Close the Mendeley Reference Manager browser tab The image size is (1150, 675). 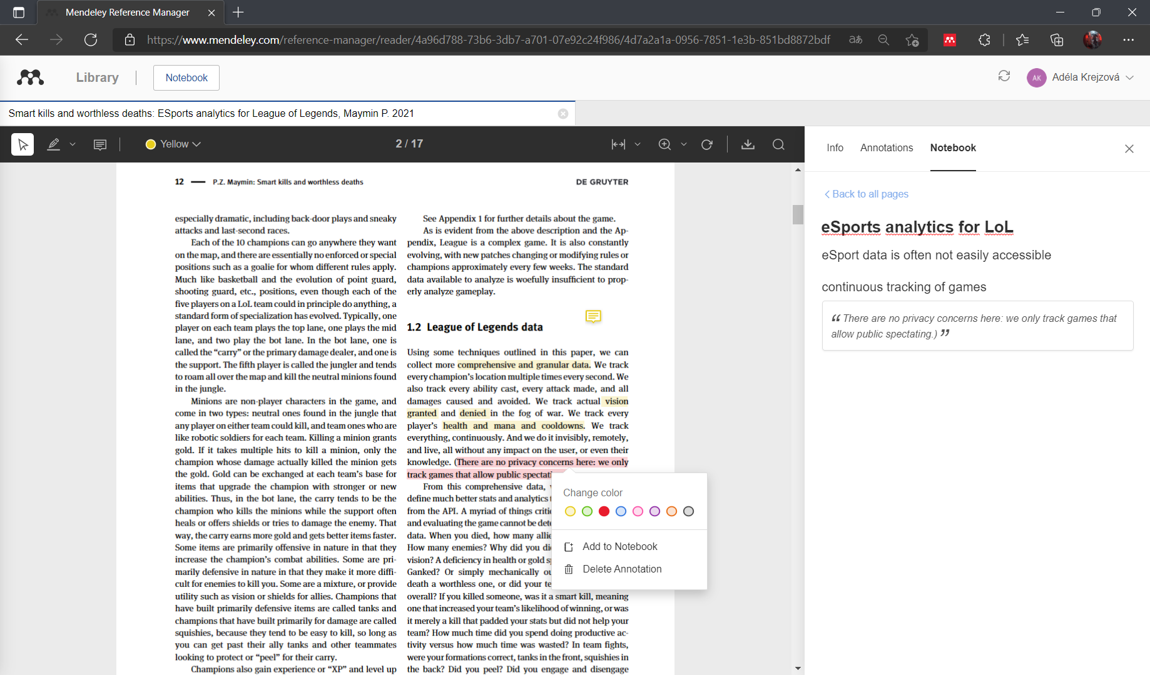pyautogui.click(x=211, y=12)
